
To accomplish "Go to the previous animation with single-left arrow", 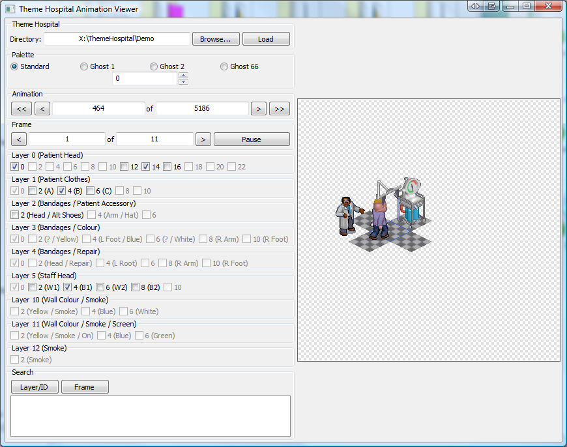I will coord(42,108).
